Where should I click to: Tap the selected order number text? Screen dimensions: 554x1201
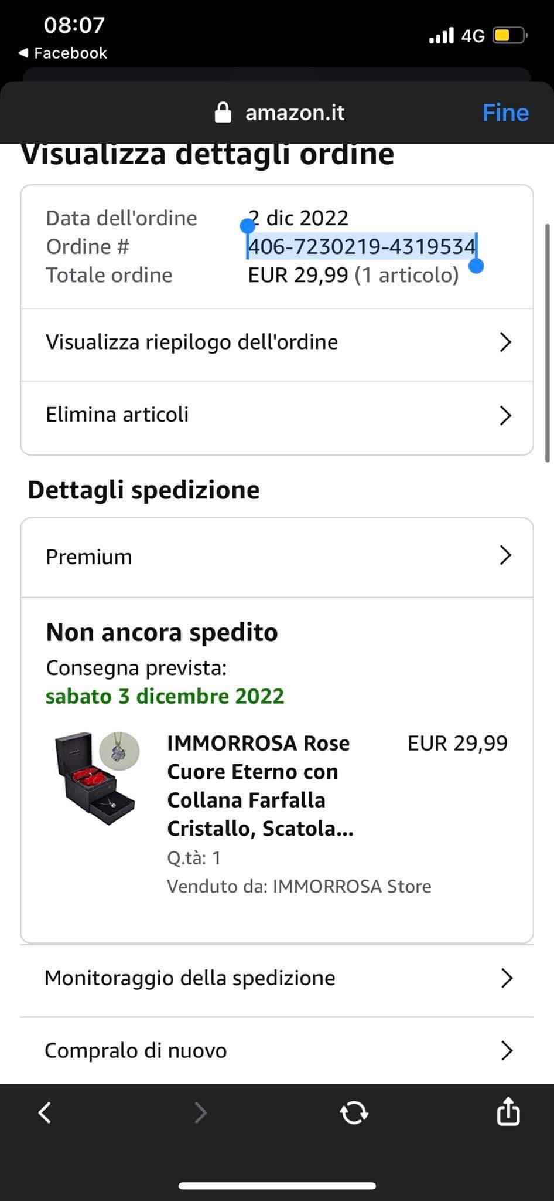point(361,246)
